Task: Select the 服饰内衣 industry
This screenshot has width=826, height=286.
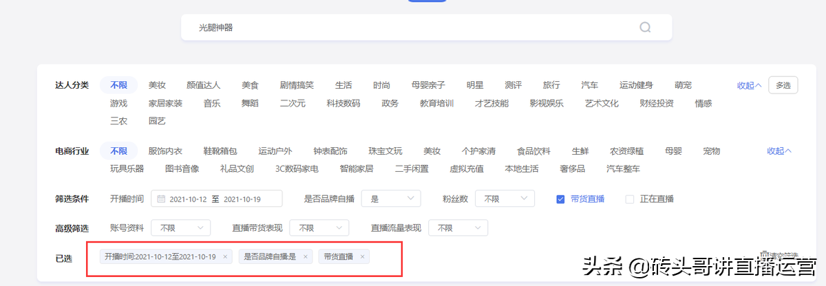Action: (165, 151)
